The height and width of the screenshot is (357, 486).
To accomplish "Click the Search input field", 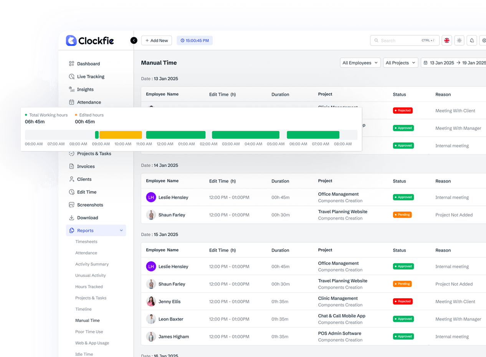I will (405, 40).
